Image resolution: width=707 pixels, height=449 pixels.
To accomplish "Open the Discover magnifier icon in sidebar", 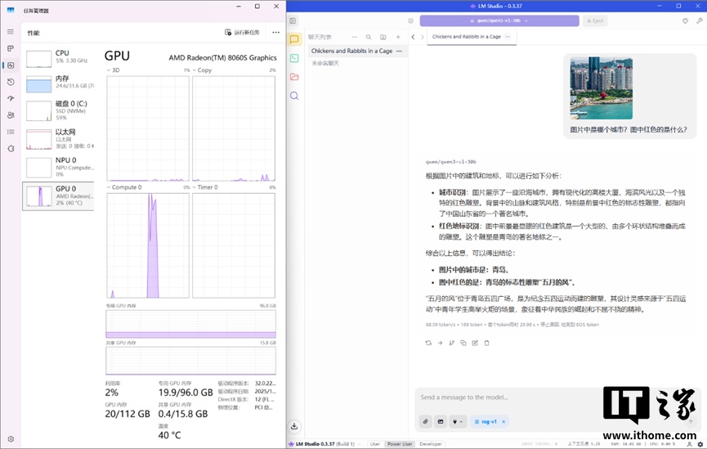I will [x=294, y=96].
